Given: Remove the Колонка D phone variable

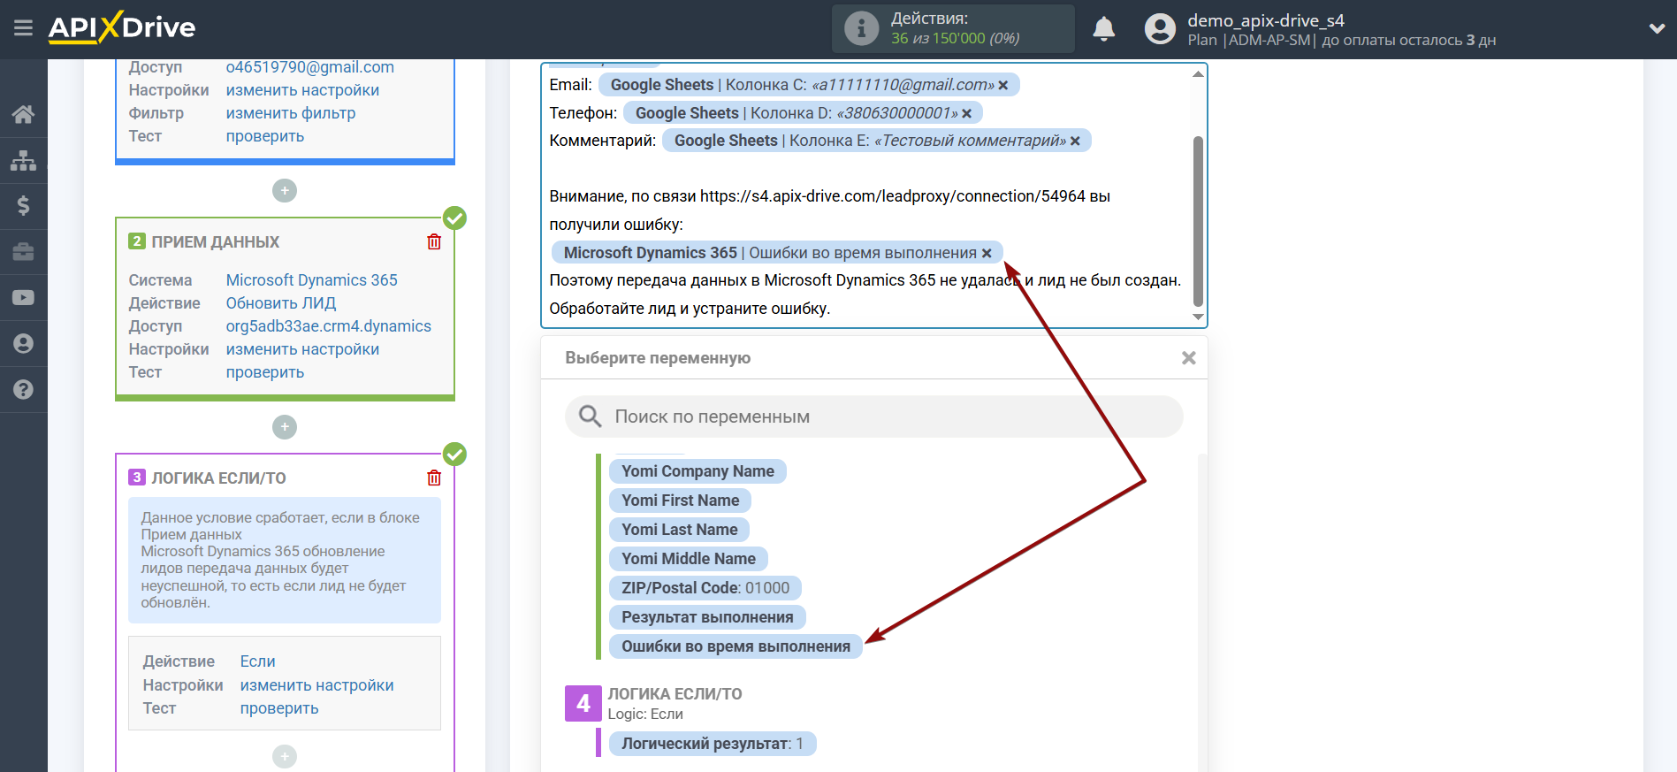Looking at the screenshot, I should pyautogui.click(x=967, y=113).
